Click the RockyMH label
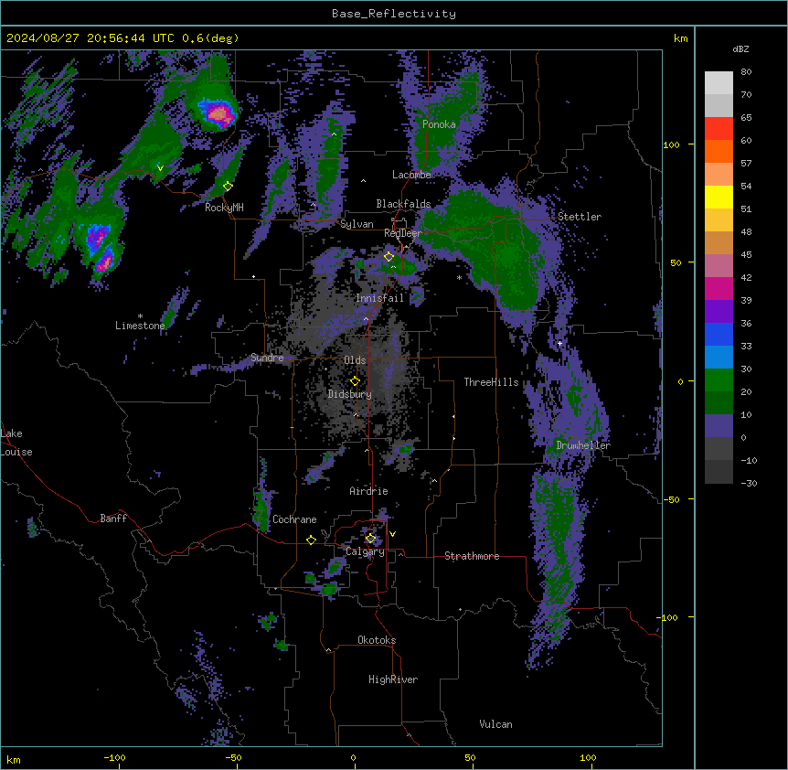This screenshot has height=770, width=788. coord(224,208)
